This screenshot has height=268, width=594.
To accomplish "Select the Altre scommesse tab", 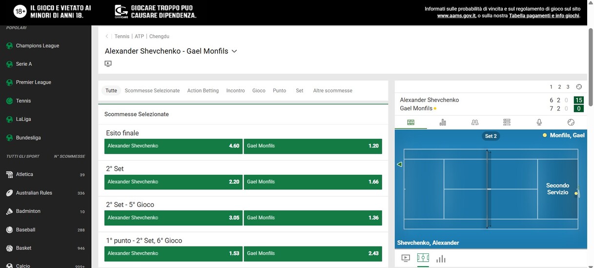I will pyautogui.click(x=332, y=91).
